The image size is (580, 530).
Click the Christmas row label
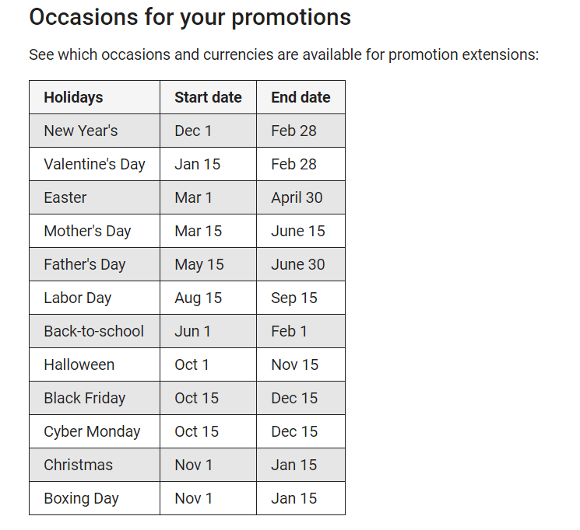click(78, 465)
